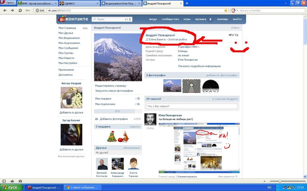Switch to the Аудиозаписи Юли Пожарской tab

pos(121,3)
